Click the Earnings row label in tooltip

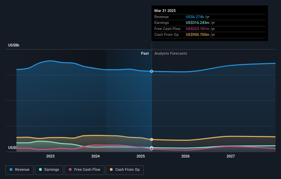point(162,23)
